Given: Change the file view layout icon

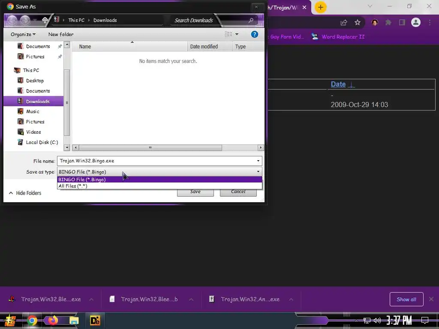Looking at the screenshot, I should click(229, 34).
